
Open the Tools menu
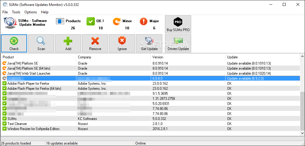pos(16,12)
